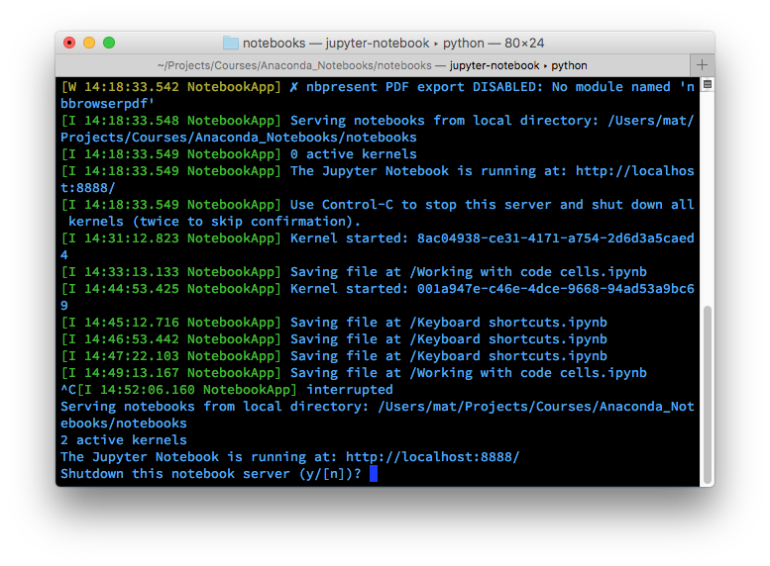770x566 pixels.
Task: Click first 'Saving file at /Keyboard shortcuts.ipynb' line
Action: click(x=448, y=323)
